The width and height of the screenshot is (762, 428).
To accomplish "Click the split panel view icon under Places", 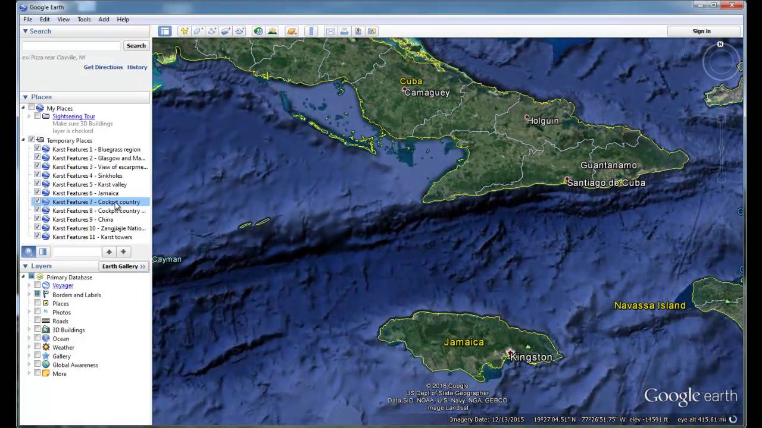I will coord(43,251).
